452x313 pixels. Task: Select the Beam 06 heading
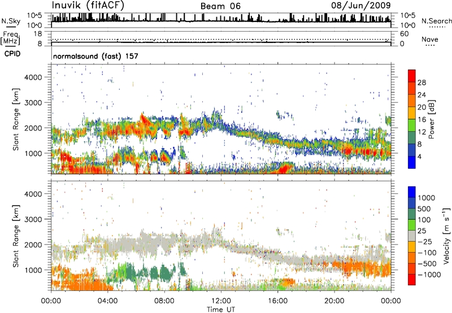coord(220,6)
